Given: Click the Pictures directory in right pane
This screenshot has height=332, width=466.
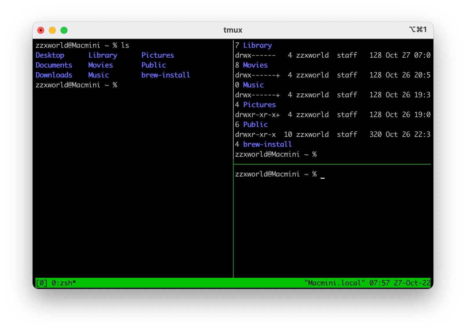Looking at the screenshot, I should click(259, 105).
